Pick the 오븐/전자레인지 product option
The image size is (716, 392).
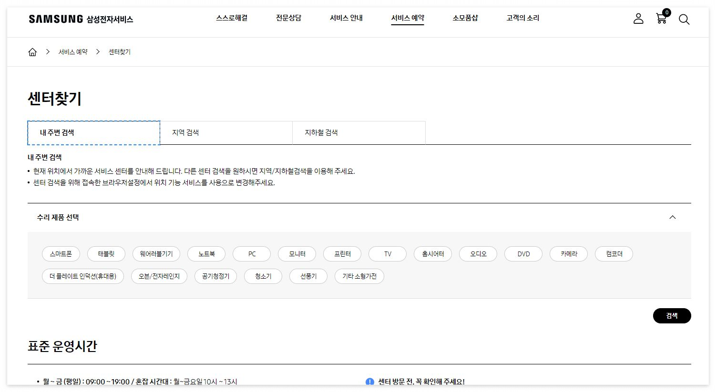[x=159, y=276]
